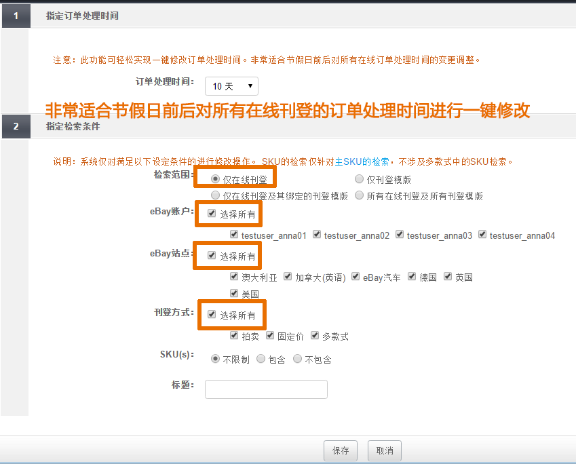Image resolution: width=576 pixels, height=464 pixels.
Task: Click the 取消 button
Action: tap(385, 450)
